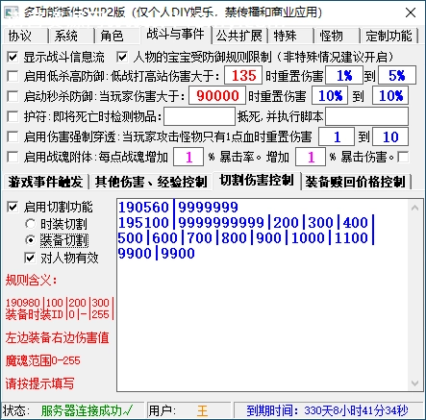The height and width of the screenshot is (420, 426).
Task: Click the 90000 damage threshold field
Action: click(217, 95)
